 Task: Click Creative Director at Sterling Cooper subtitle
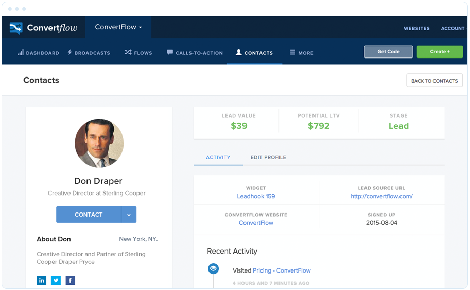(96, 194)
